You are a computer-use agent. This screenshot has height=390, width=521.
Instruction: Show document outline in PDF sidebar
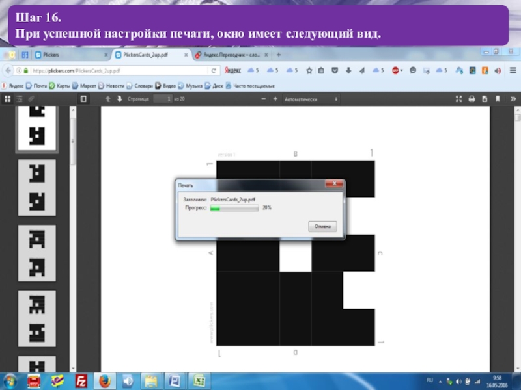[20, 99]
